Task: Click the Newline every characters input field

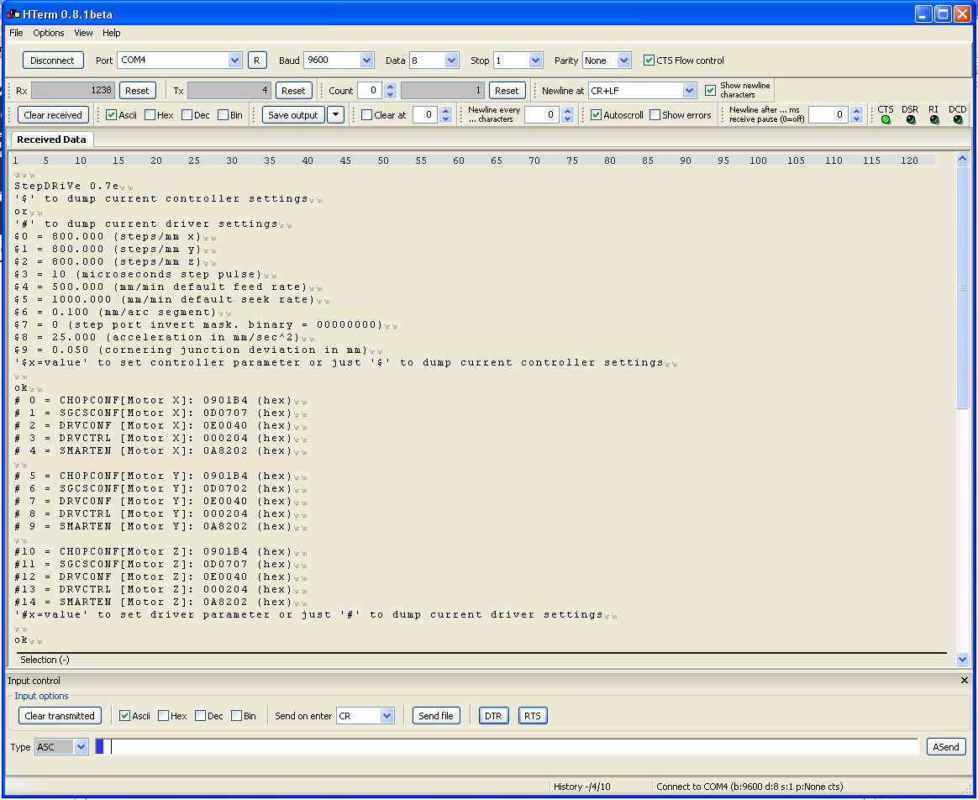Action: click(541, 115)
